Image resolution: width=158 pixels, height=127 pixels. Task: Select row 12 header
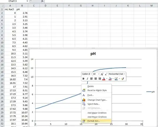[2, 50]
